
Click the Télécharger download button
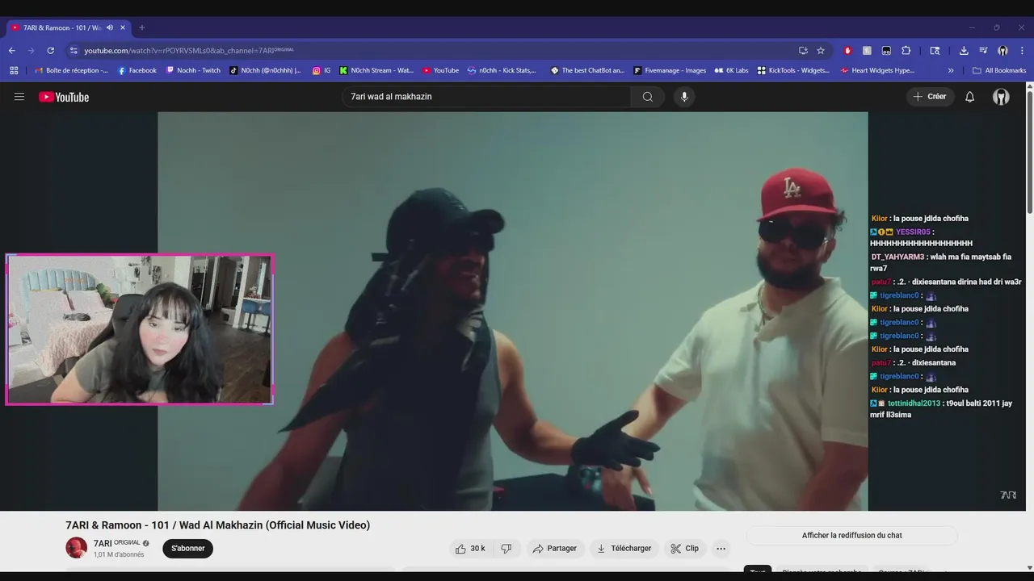coord(624,549)
